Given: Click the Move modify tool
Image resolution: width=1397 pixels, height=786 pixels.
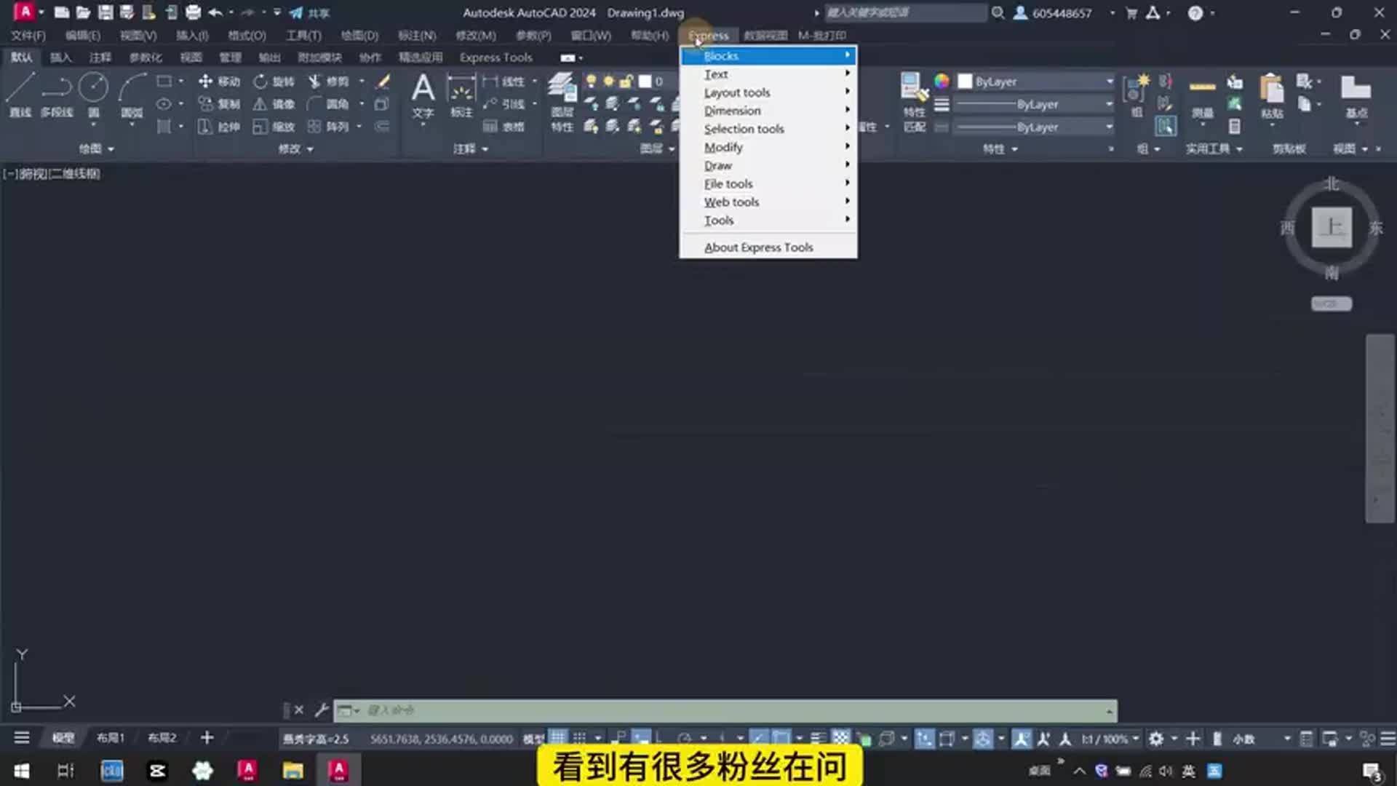Looking at the screenshot, I should point(218,82).
